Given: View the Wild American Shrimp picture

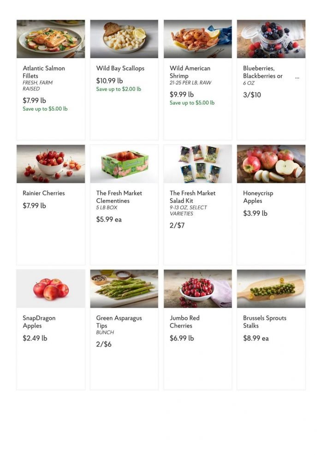Looking at the screenshot, I should click(198, 39).
